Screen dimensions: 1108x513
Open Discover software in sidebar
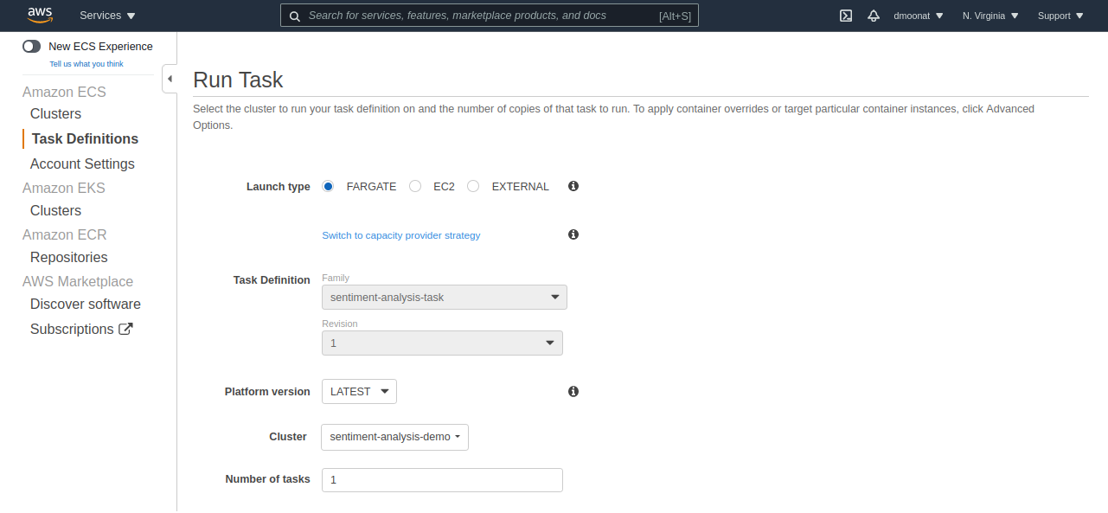coord(86,305)
